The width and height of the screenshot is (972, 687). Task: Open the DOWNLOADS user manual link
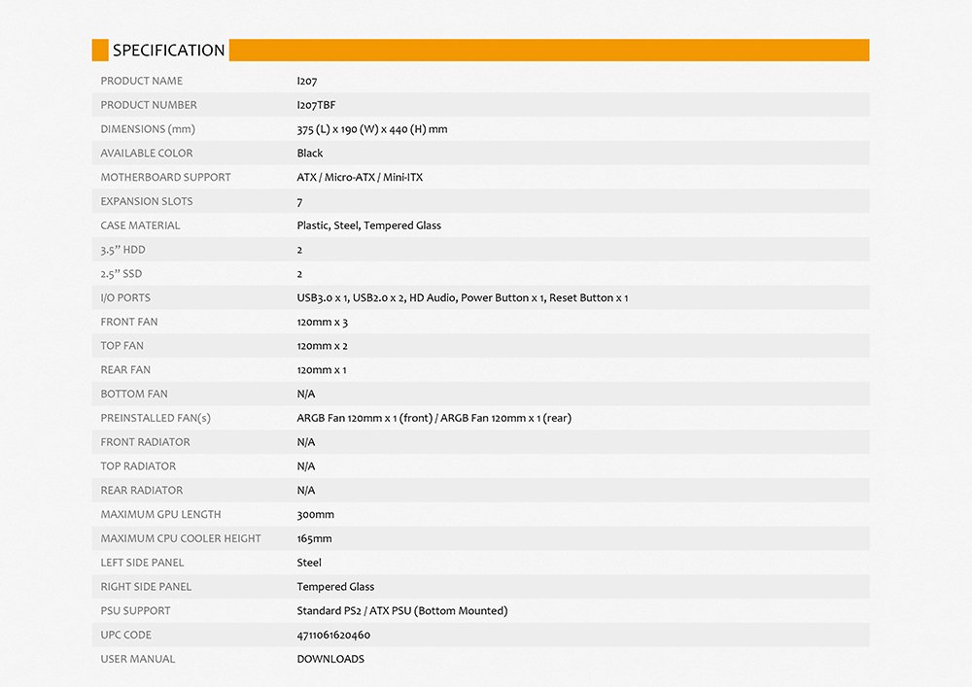point(330,659)
